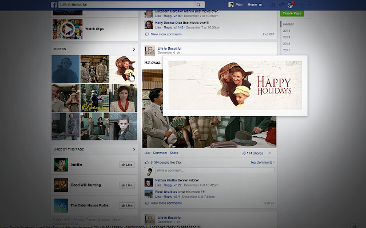
Task: Like the Good Will Hunting page
Action: (126, 185)
